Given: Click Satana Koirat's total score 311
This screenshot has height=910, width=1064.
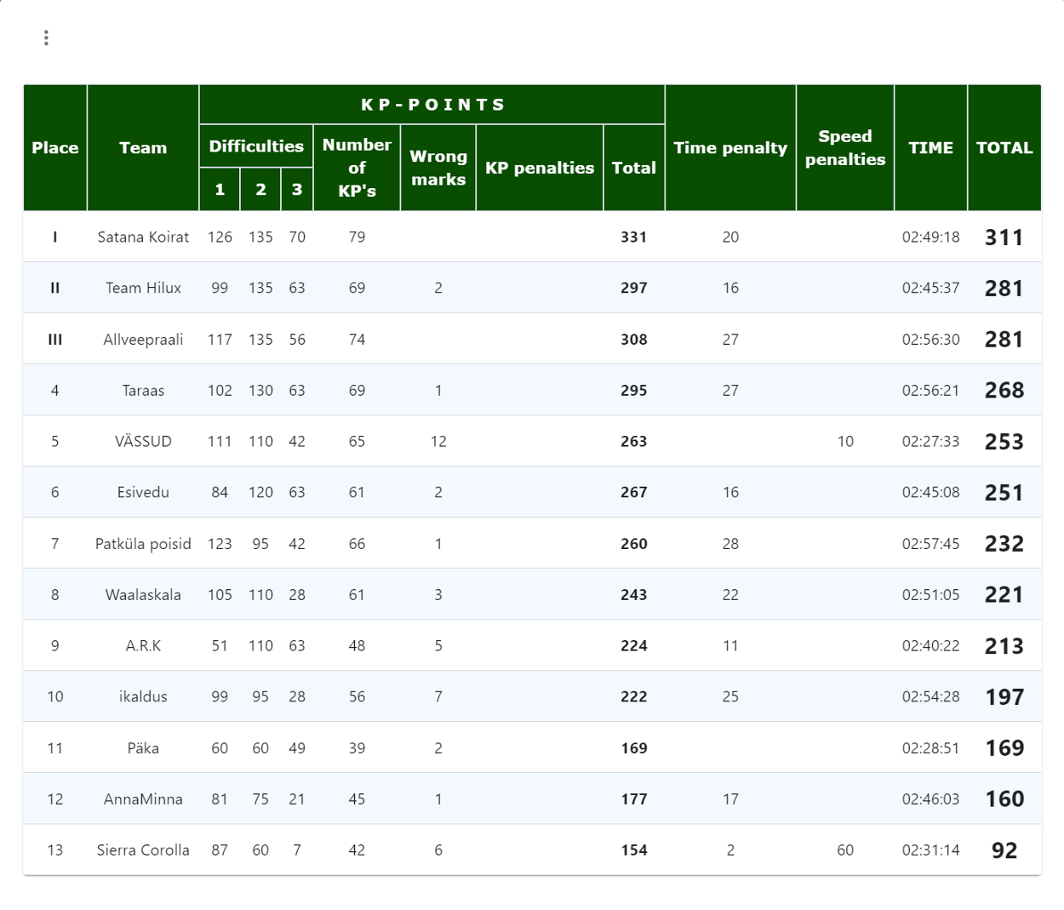Looking at the screenshot, I should coord(1004,238).
